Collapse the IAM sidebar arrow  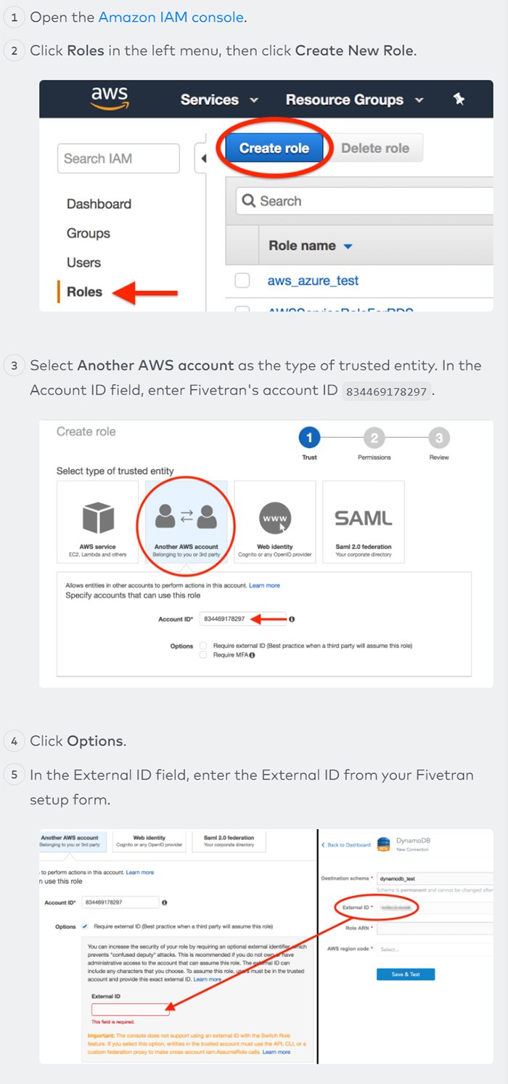pyautogui.click(x=203, y=158)
